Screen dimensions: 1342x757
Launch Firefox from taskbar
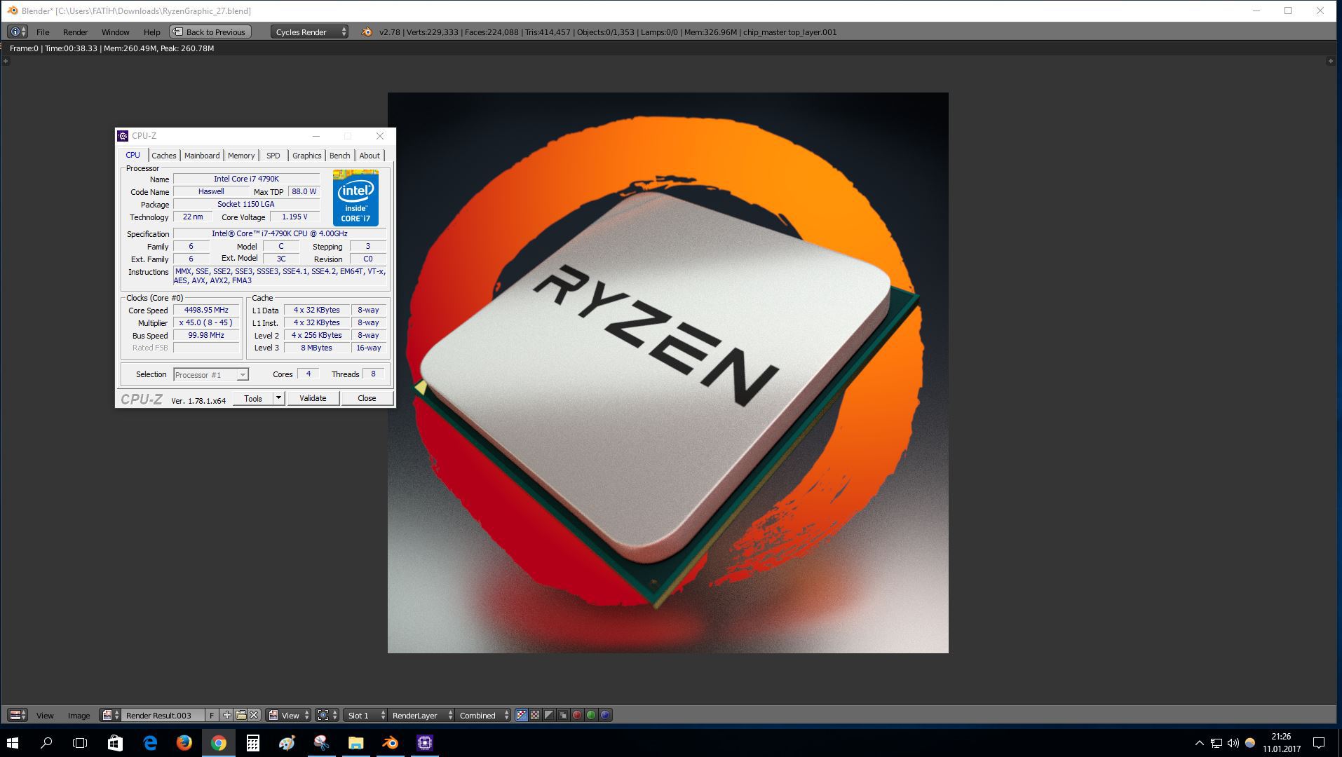tap(184, 743)
